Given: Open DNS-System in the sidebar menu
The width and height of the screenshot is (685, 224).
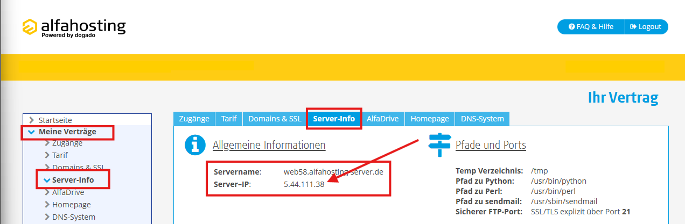Looking at the screenshot, I should click(x=73, y=217).
